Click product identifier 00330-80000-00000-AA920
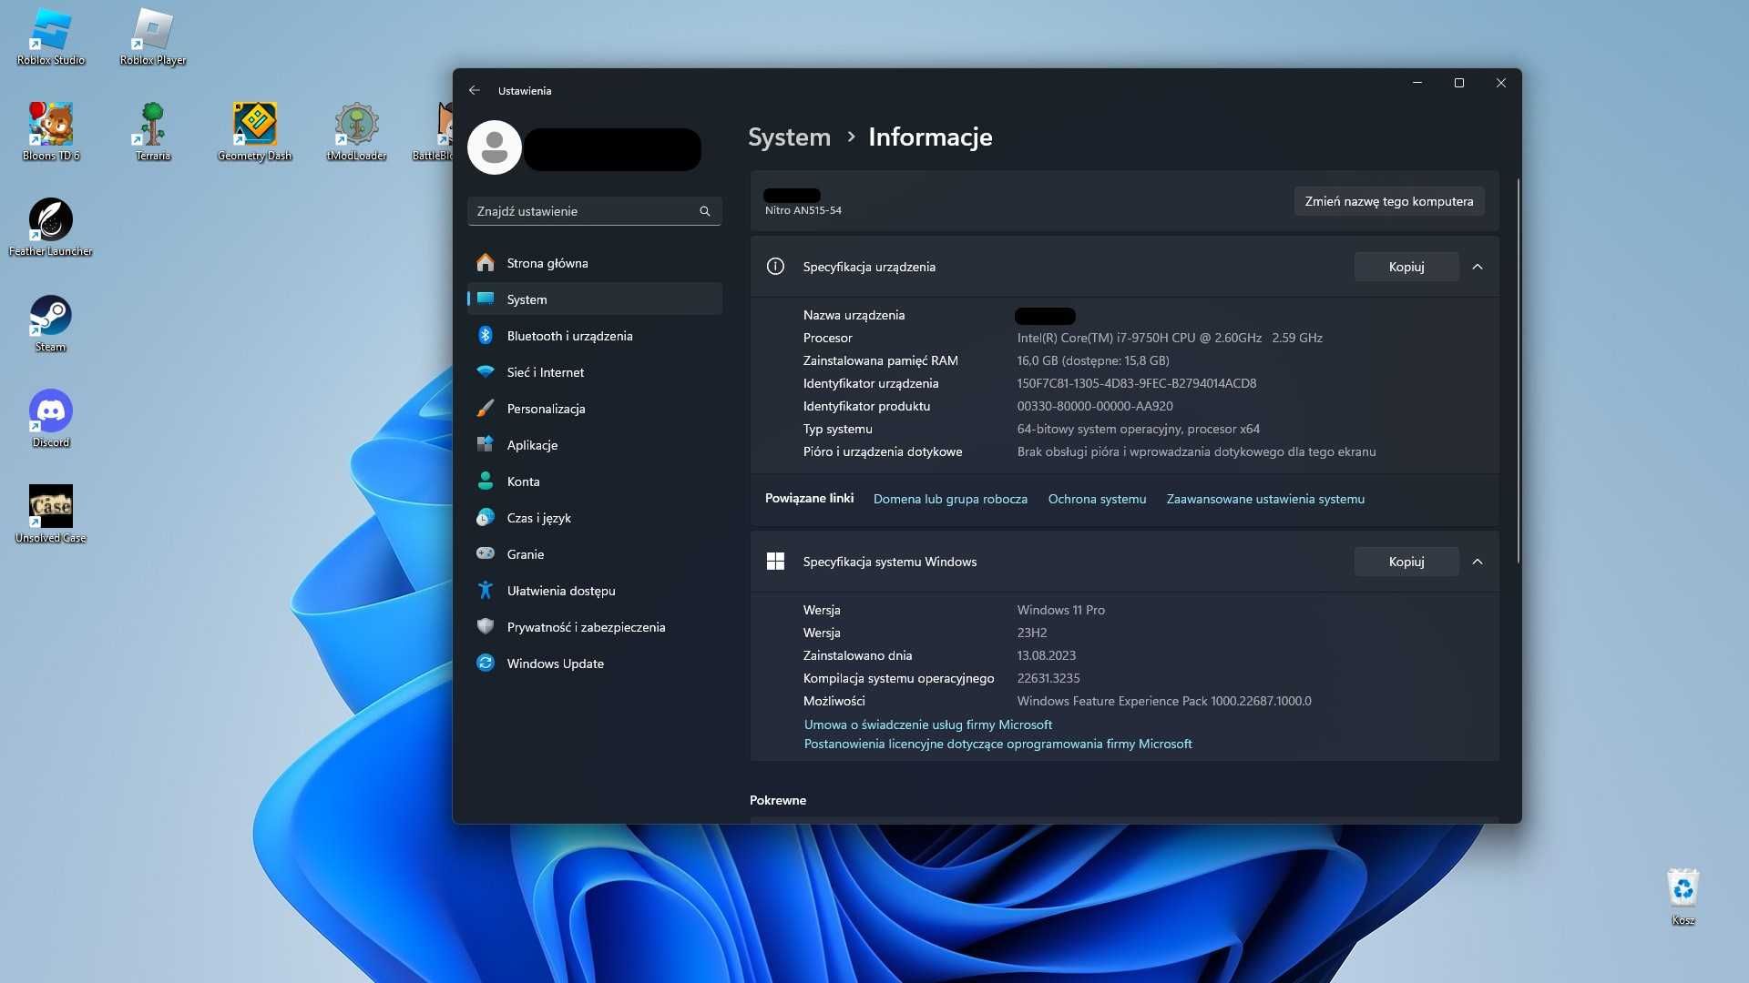The height and width of the screenshot is (983, 1749). point(1095,406)
